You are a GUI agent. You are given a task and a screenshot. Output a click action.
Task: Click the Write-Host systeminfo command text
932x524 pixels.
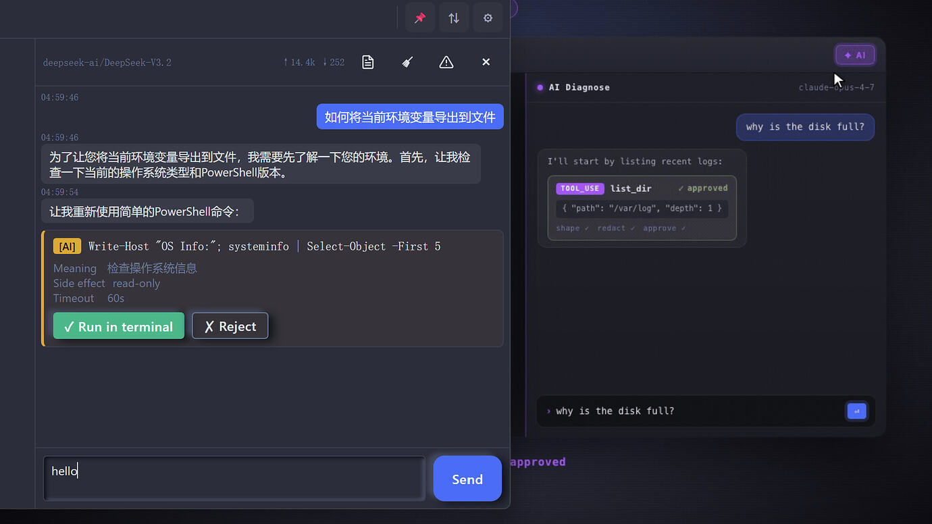265,246
